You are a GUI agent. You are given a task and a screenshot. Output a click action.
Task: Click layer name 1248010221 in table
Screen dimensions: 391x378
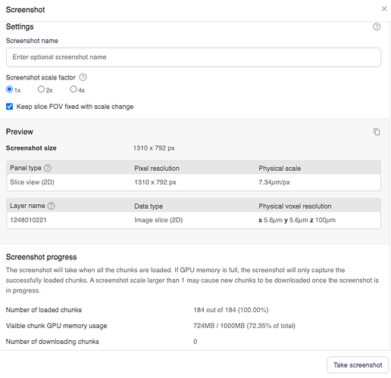[x=28, y=220]
